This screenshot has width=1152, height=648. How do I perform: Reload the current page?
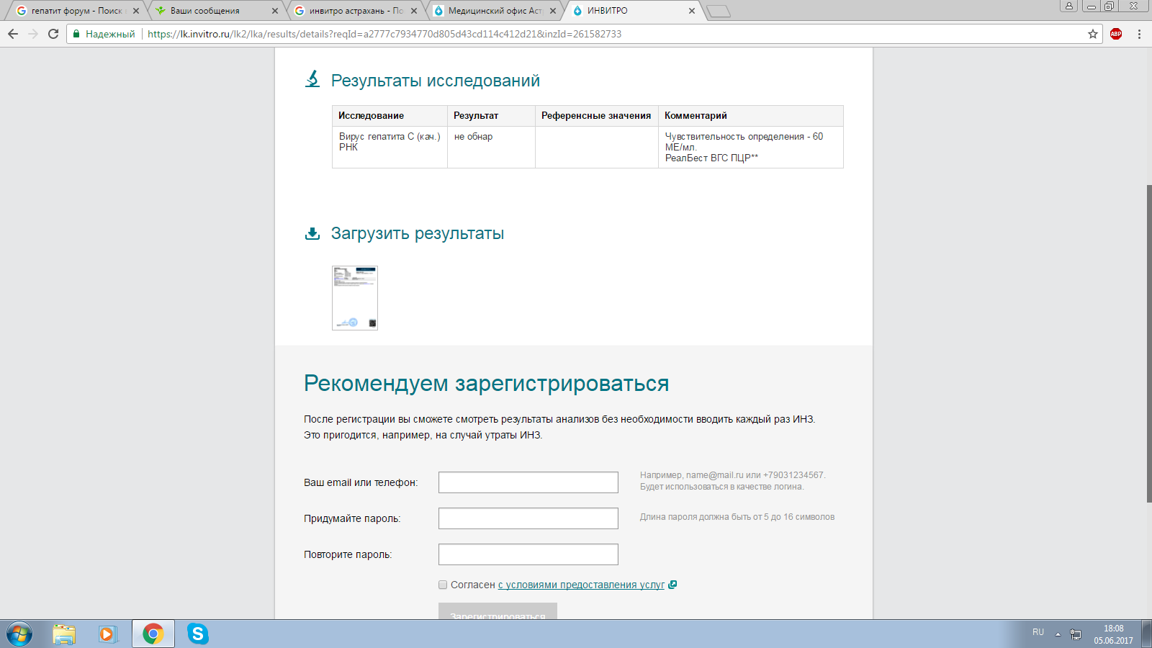click(x=53, y=34)
